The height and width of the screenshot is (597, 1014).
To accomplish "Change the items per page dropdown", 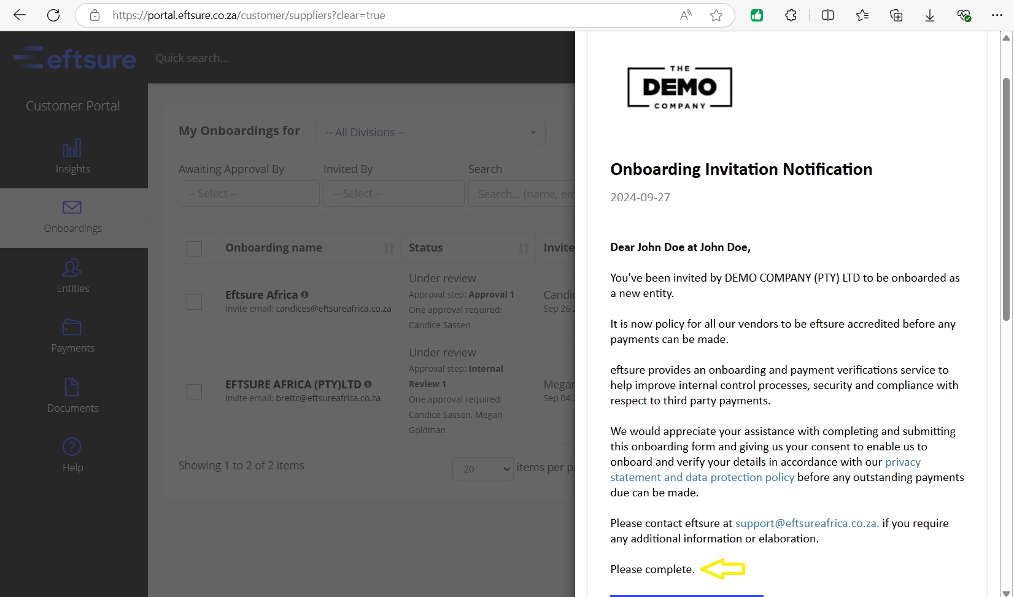I will (x=482, y=469).
